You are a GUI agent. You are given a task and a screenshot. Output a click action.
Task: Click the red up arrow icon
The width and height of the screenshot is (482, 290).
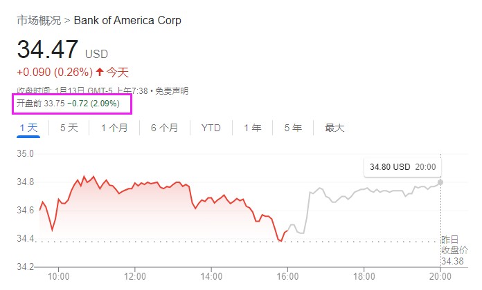click(x=100, y=72)
